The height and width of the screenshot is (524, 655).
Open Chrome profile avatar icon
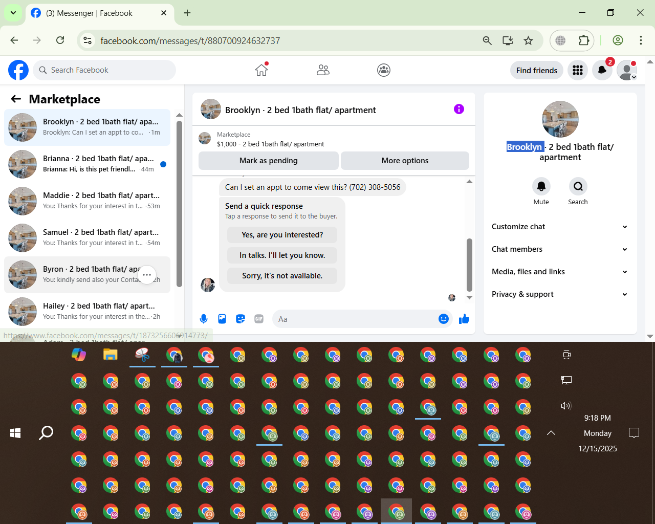pyautogui.click(x=618, y=40)
